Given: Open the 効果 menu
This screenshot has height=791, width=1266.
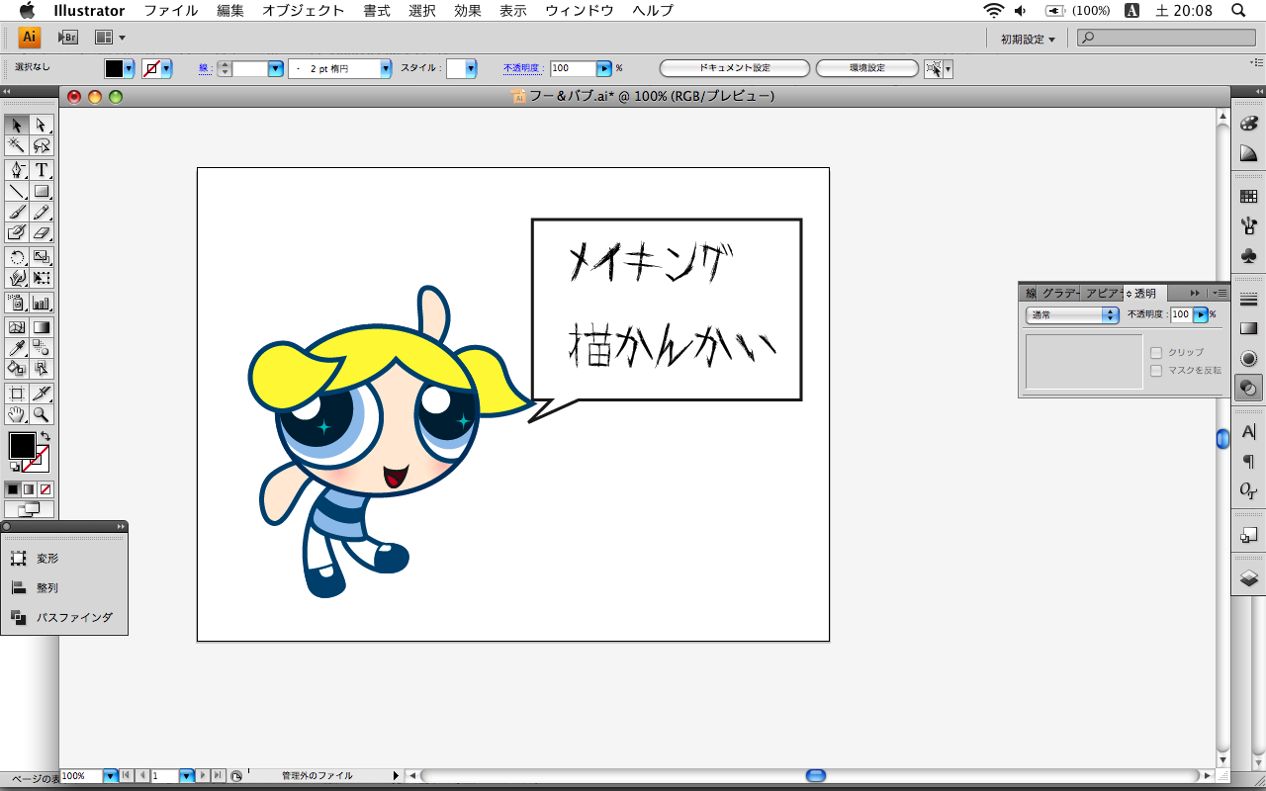Looking at the screenshot, I should point(468,11).
